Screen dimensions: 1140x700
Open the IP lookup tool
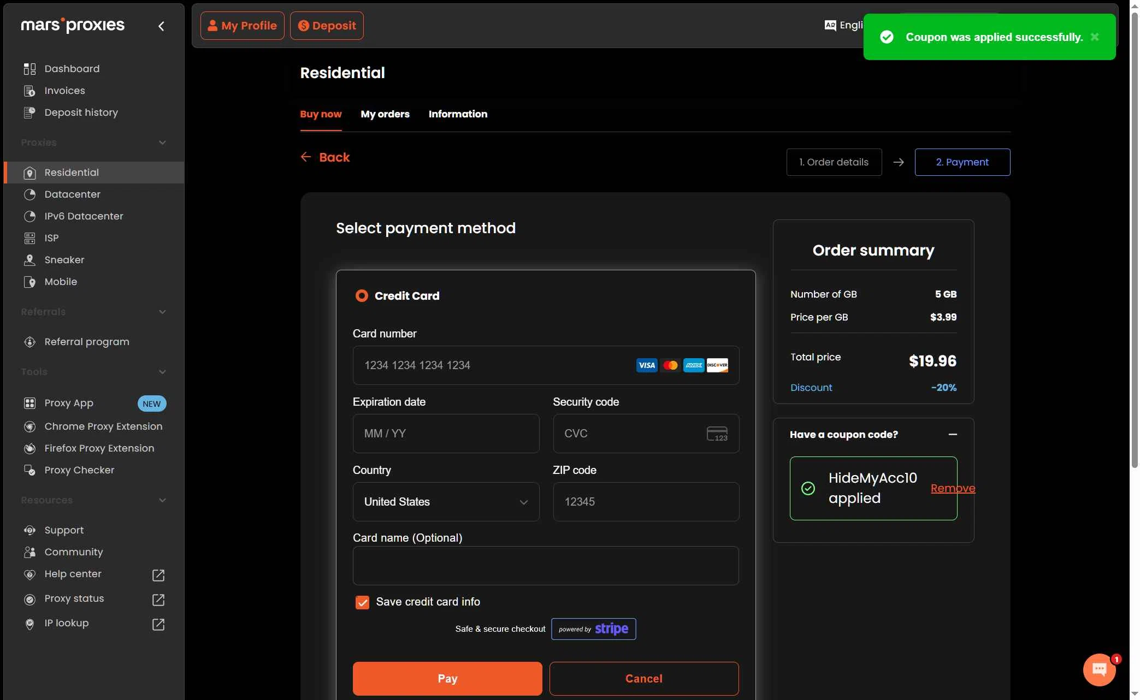tap(66, 623)
